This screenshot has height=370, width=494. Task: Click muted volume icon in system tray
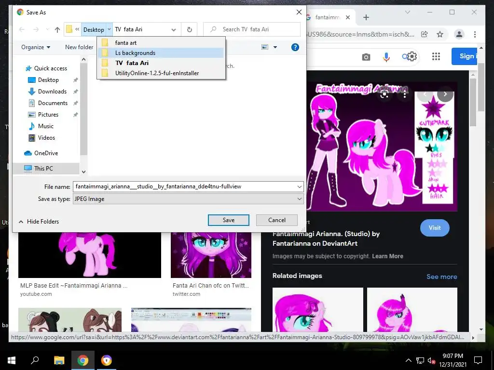432,360
